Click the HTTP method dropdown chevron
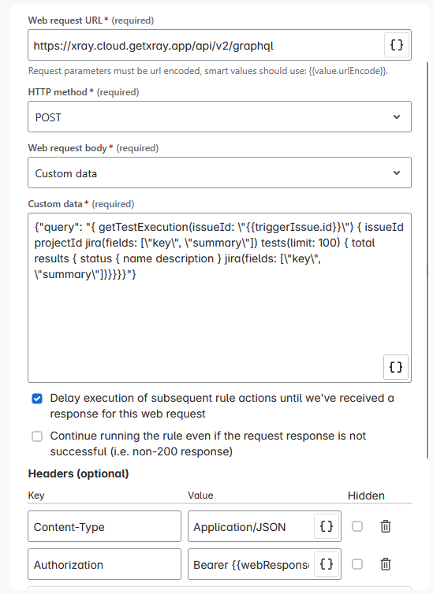Screen dimensions: 433x594 [x=397, y=117]
